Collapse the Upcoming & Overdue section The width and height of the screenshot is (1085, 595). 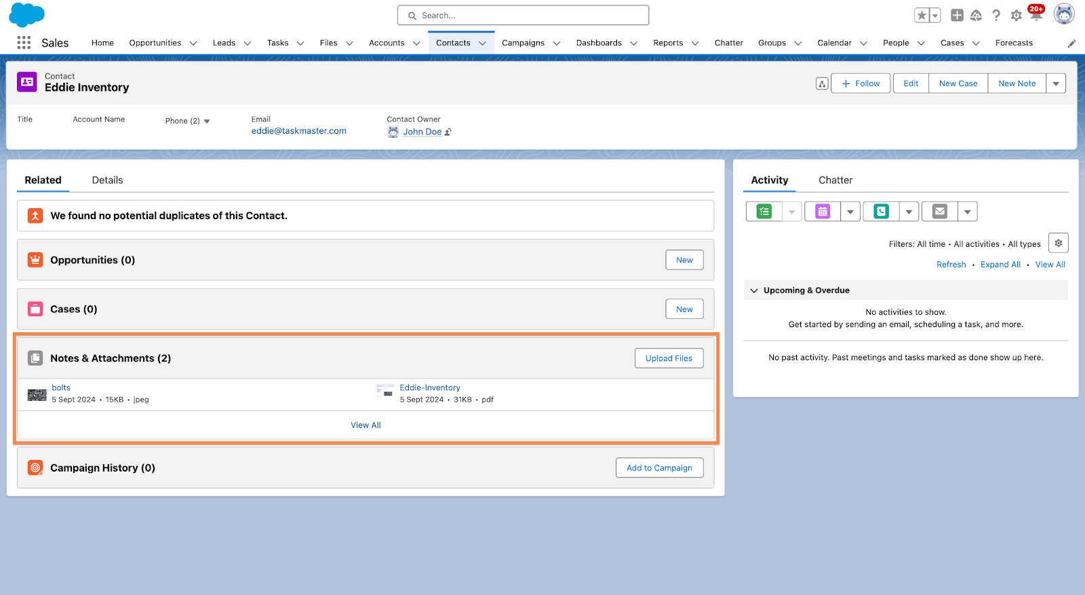coord(754,290)
